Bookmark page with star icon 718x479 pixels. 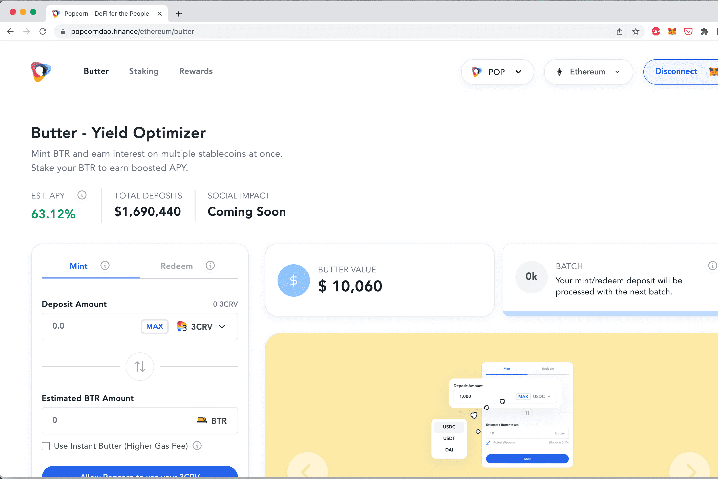pyautogui.click(x=636, y=31)
